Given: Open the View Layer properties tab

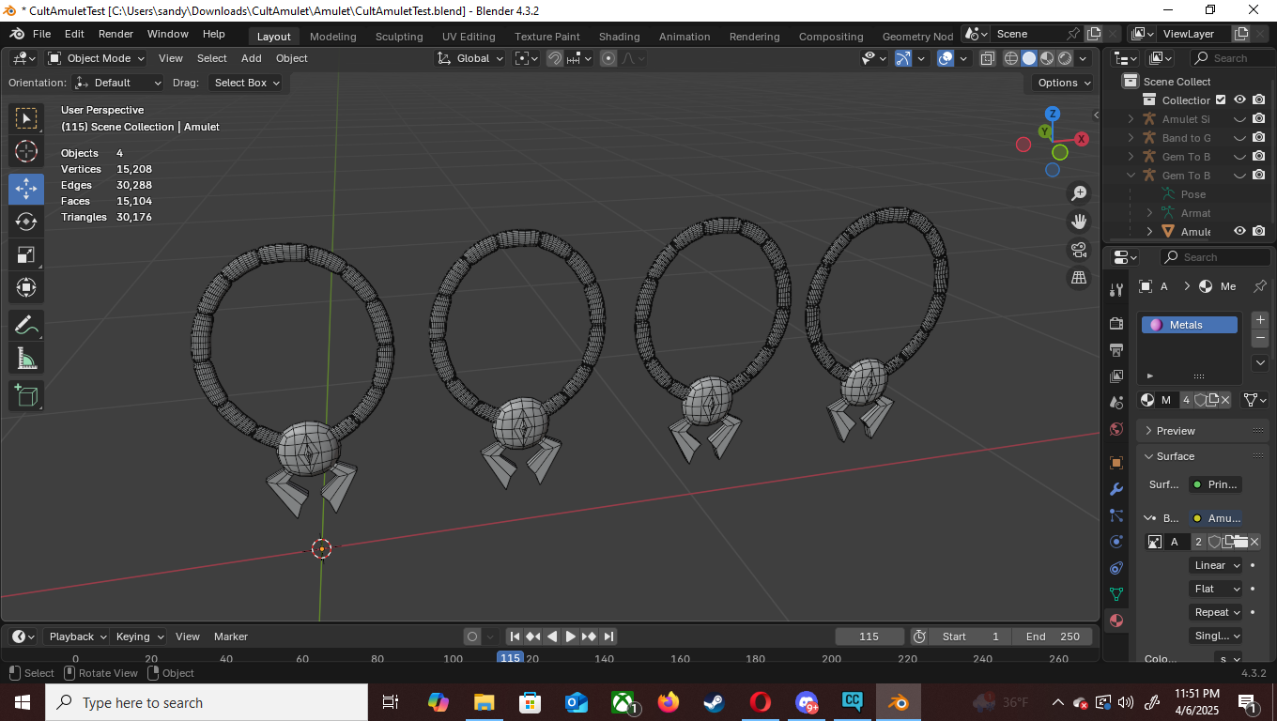Looking at the screenshot, I should [x=1116, y=376].
